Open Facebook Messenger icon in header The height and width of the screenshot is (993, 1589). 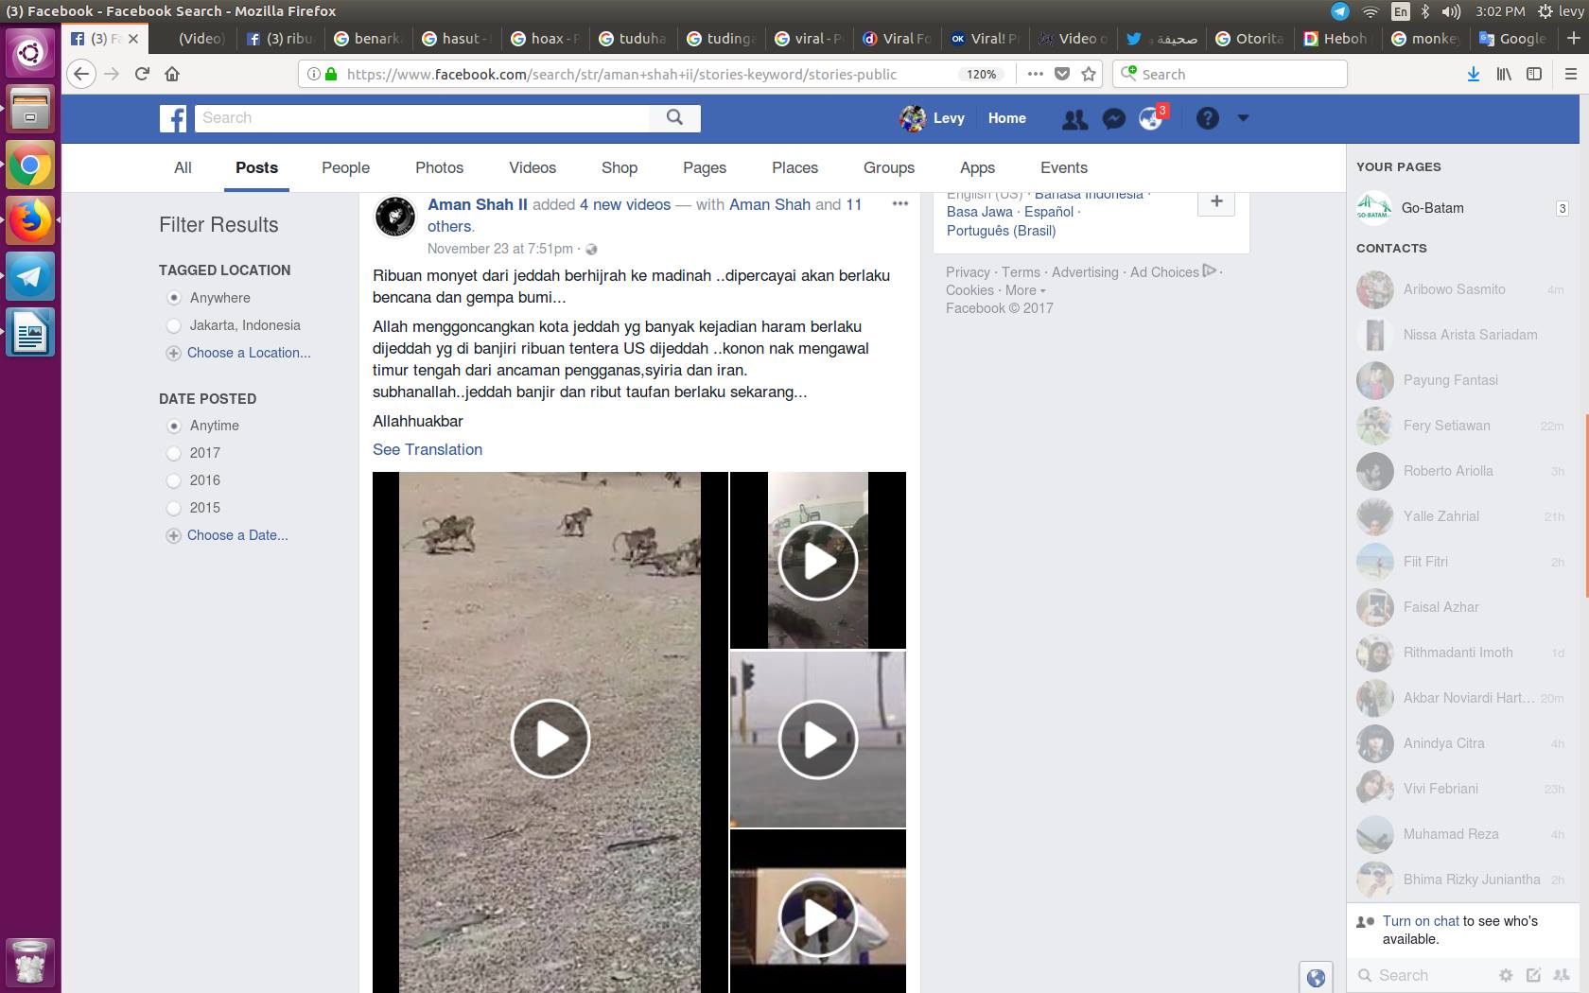1114,118
